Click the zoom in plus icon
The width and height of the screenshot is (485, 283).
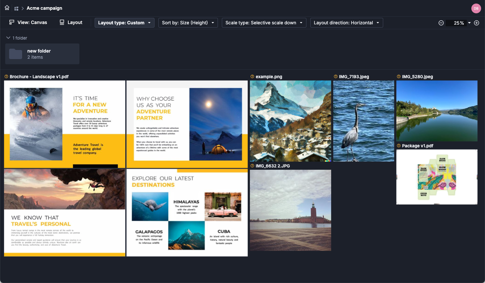(x=477, y=23)
